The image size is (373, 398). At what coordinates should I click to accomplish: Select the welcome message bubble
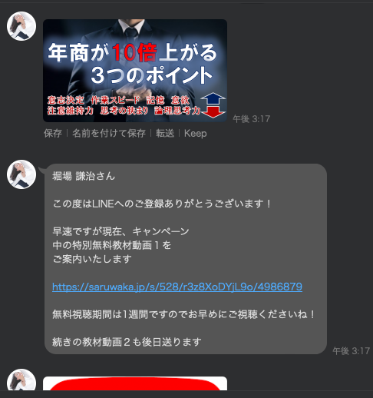[x=186, y=259]
